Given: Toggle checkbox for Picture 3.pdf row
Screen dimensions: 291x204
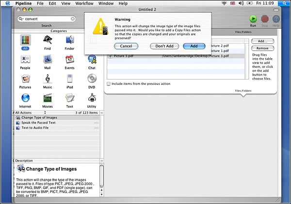Looking at the screenshot, I should (x=110, y=56).
